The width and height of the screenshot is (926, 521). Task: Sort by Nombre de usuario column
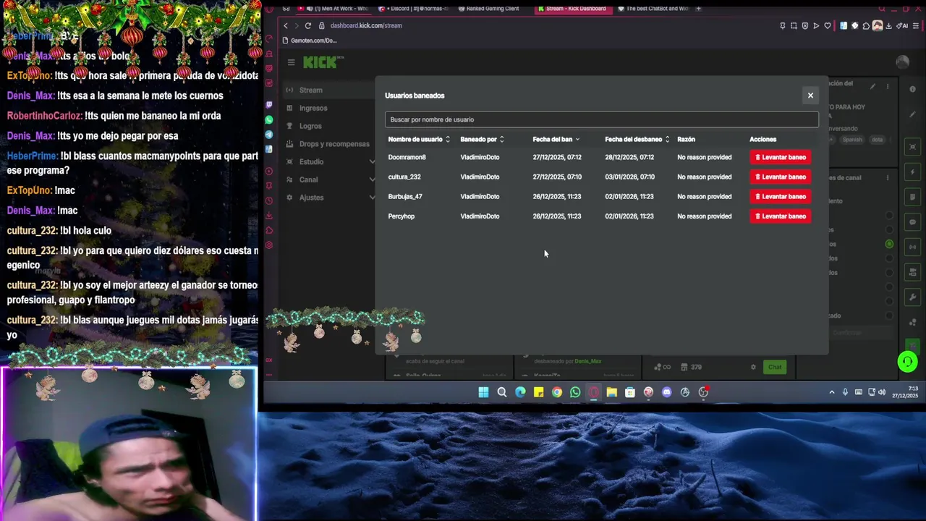(419, 139)
